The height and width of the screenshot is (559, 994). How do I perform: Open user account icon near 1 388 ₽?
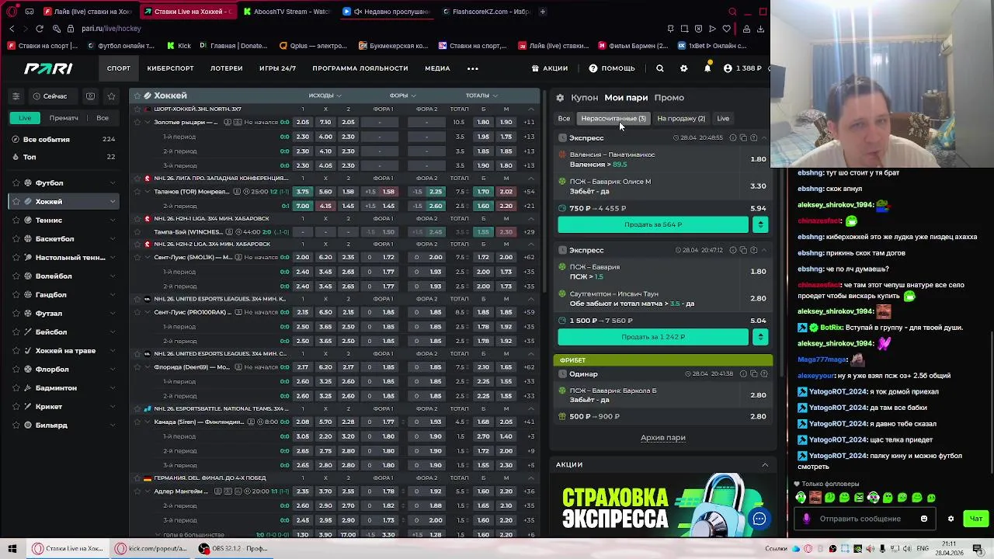point(728,68)
